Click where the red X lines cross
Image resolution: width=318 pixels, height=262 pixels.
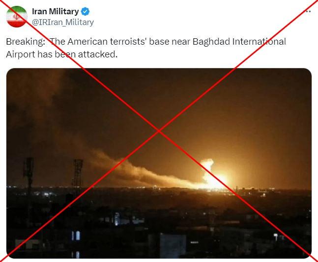(159, 131)
